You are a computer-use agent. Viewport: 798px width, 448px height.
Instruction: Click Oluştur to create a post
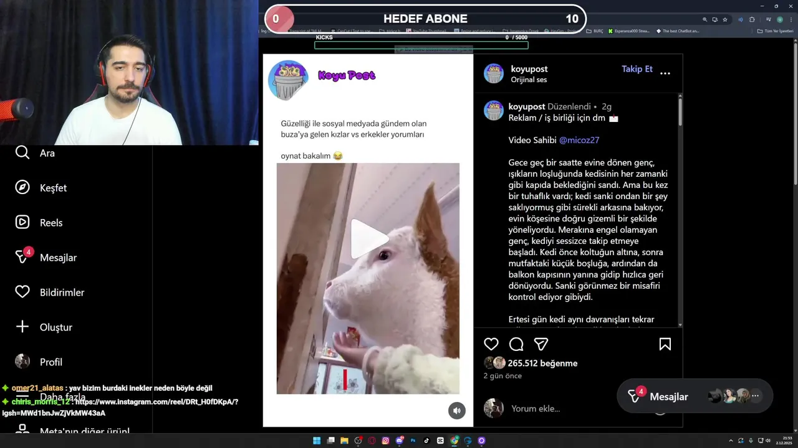[x=44, y=327]
